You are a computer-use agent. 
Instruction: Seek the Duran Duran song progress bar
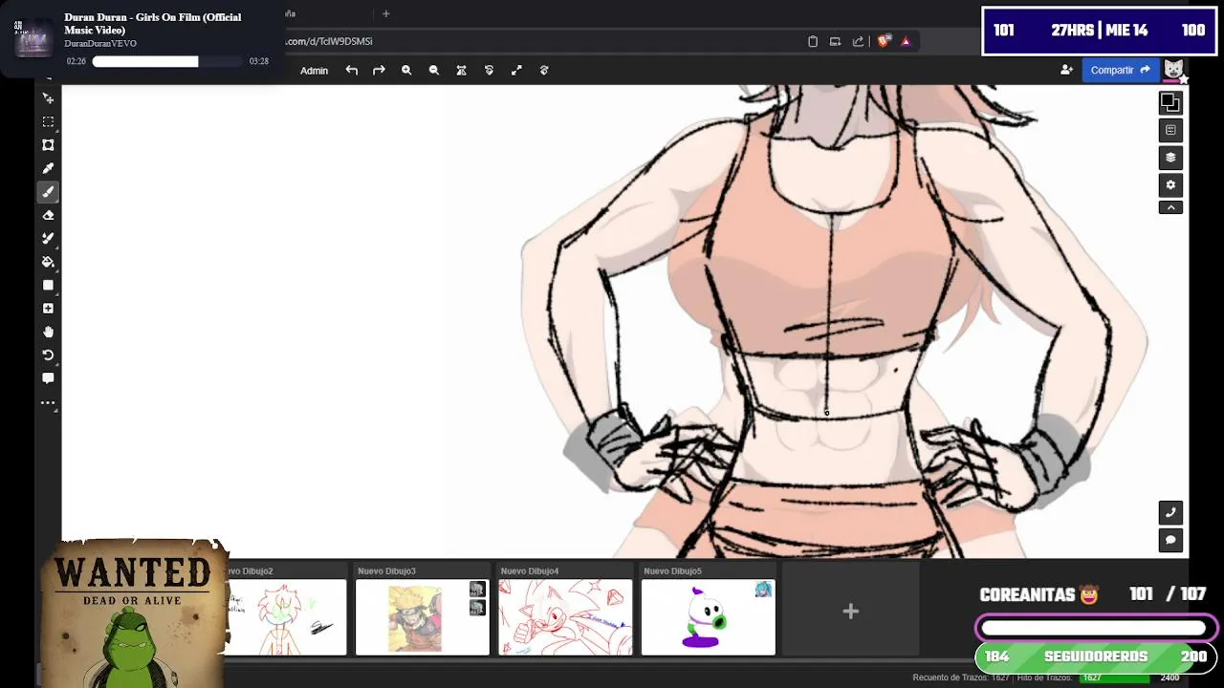click(167, 61)
